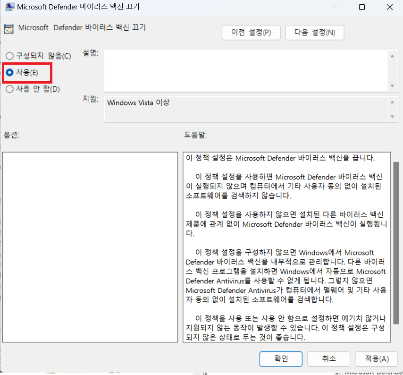
Task: Click the 설명 field scroll-up arrow
Action: coord(393,56)
